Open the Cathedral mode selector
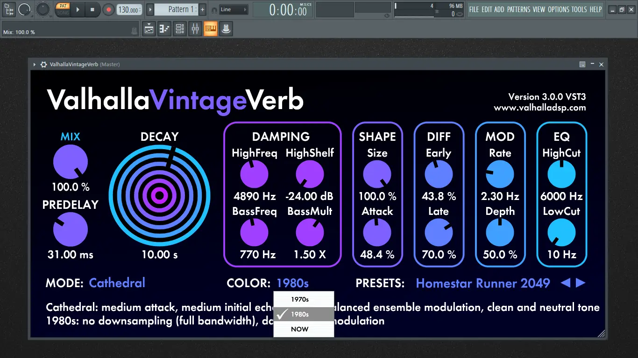This screenshot has width=638, height=358. coord(117,283)
